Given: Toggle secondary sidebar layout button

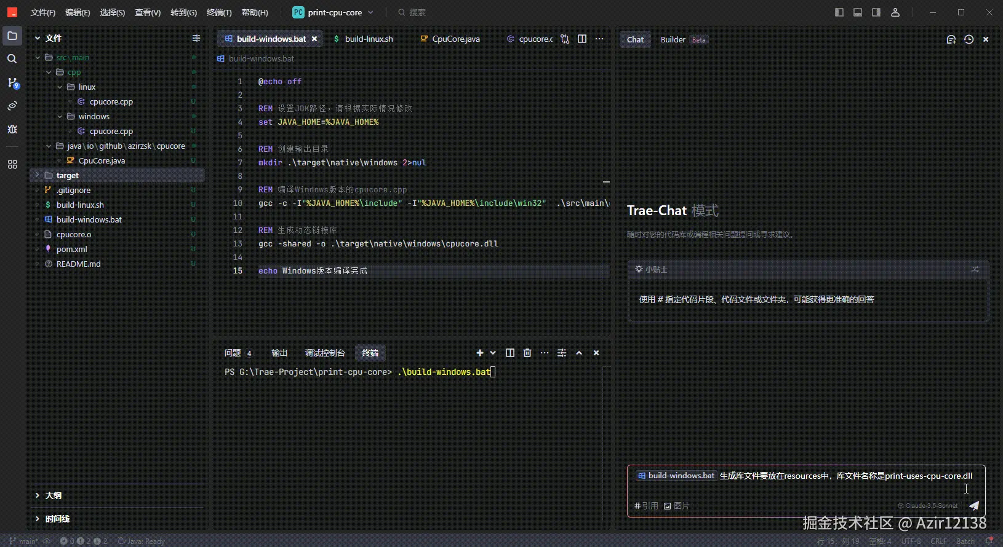Looking at the screenshot, I should point(876,12).
